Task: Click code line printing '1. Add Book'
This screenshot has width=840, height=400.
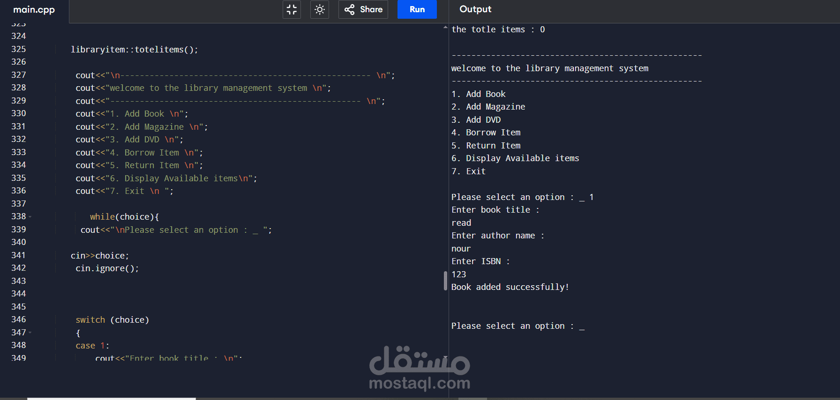Action: [132, 114]
